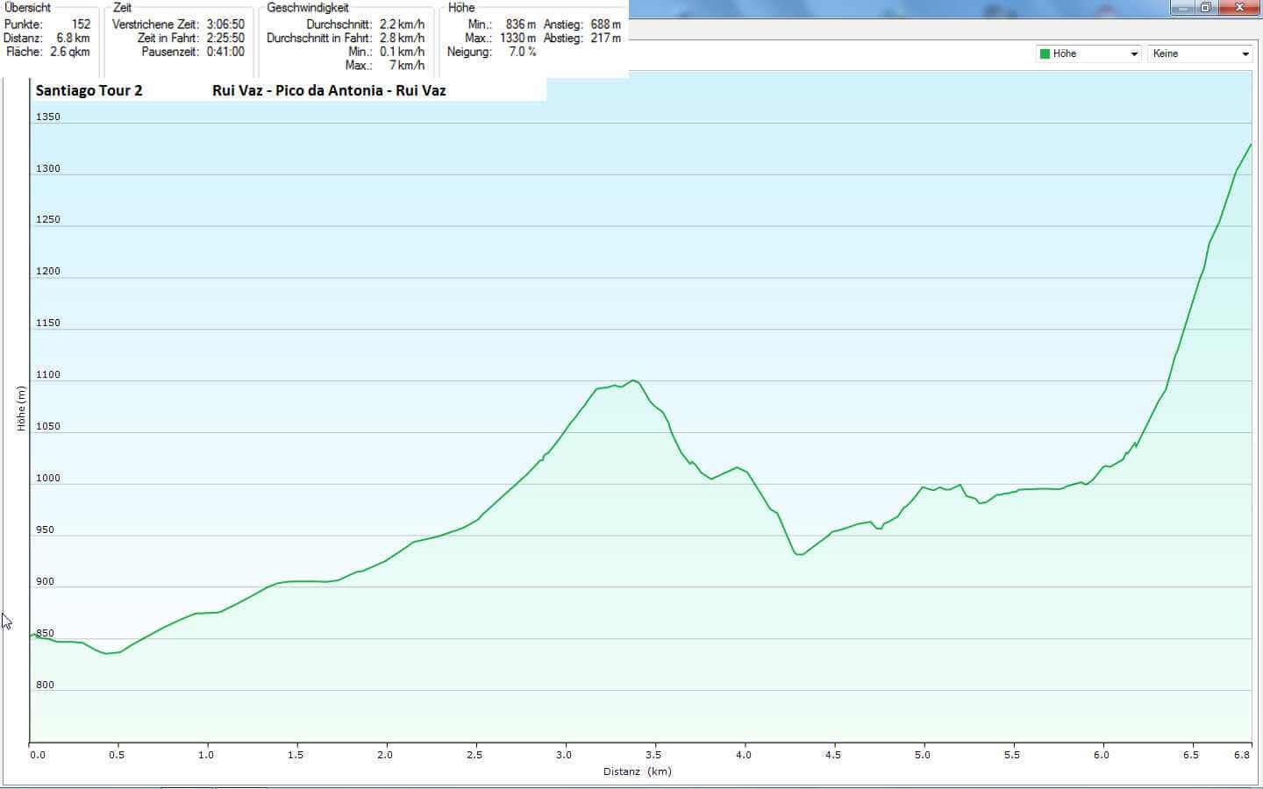Click the 6.8 x-axis tick label

1241,755
